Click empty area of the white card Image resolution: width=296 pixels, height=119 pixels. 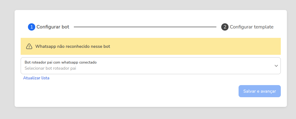coord(132,94)
